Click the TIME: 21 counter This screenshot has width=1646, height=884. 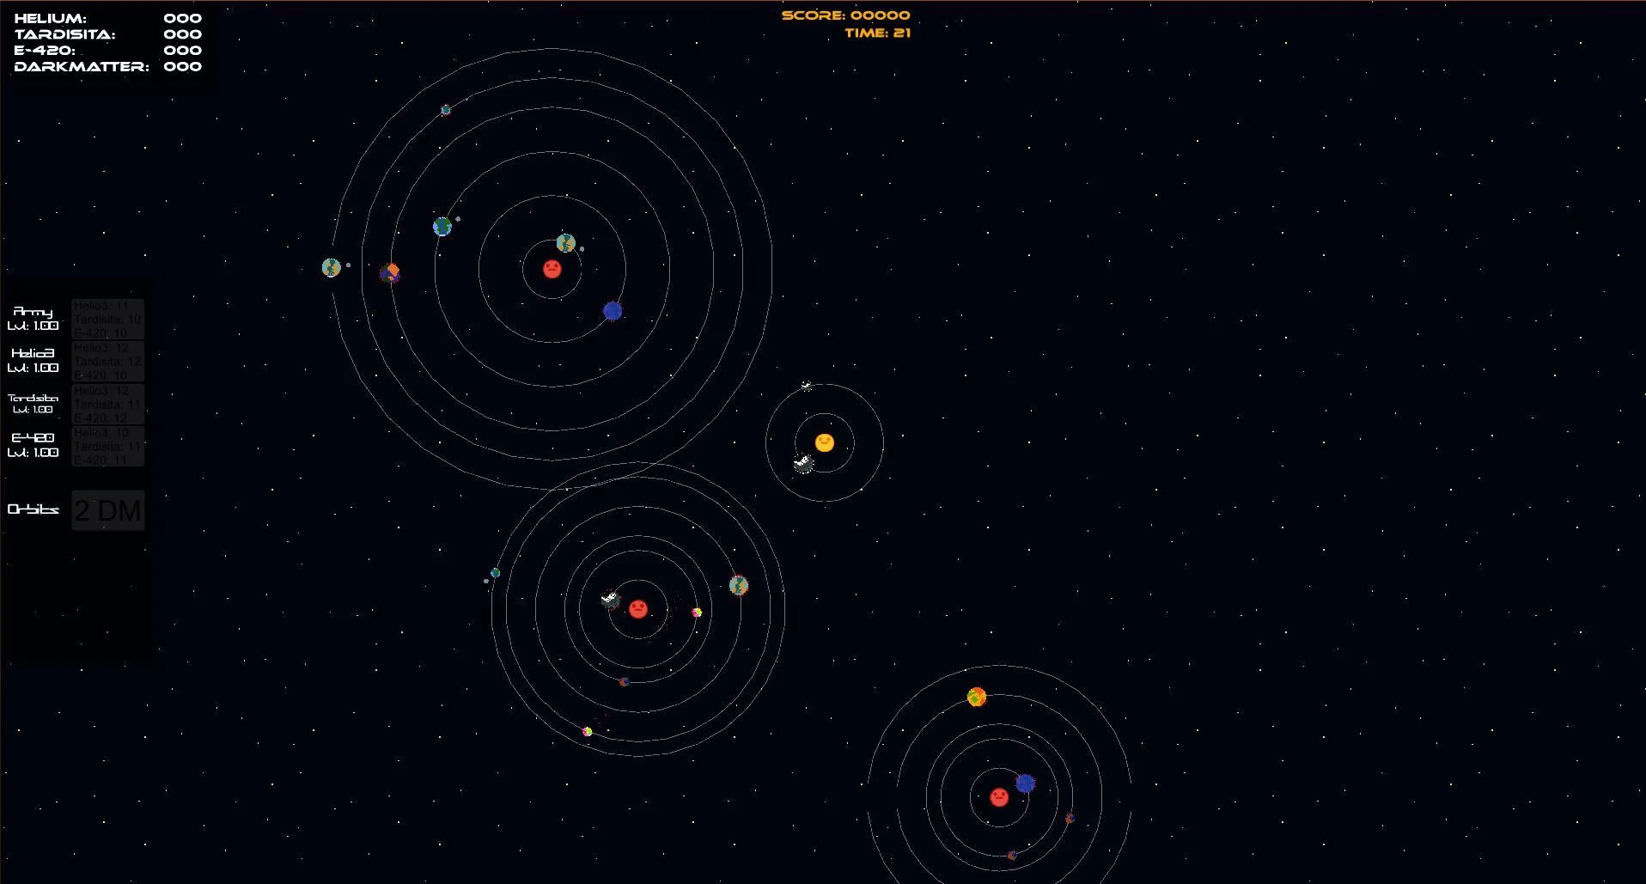pyautogui.click(x=877, y=33)
